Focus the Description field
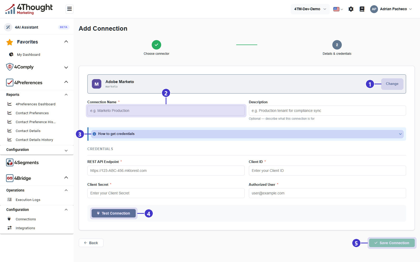Viewport: 420px width, 262px height. pos(327,111)
